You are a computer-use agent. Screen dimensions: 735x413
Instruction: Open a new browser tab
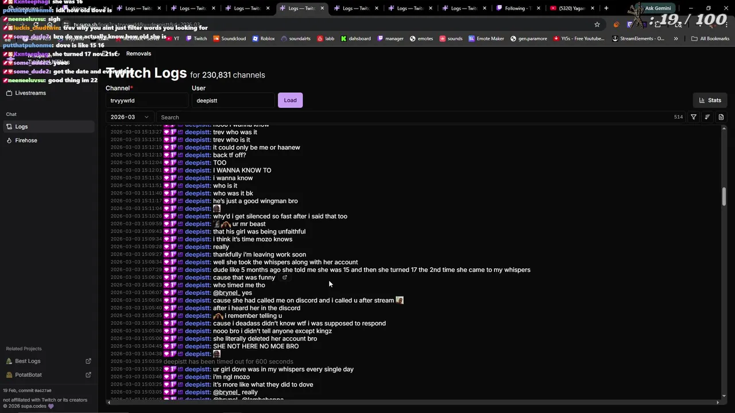coord(606,9)
